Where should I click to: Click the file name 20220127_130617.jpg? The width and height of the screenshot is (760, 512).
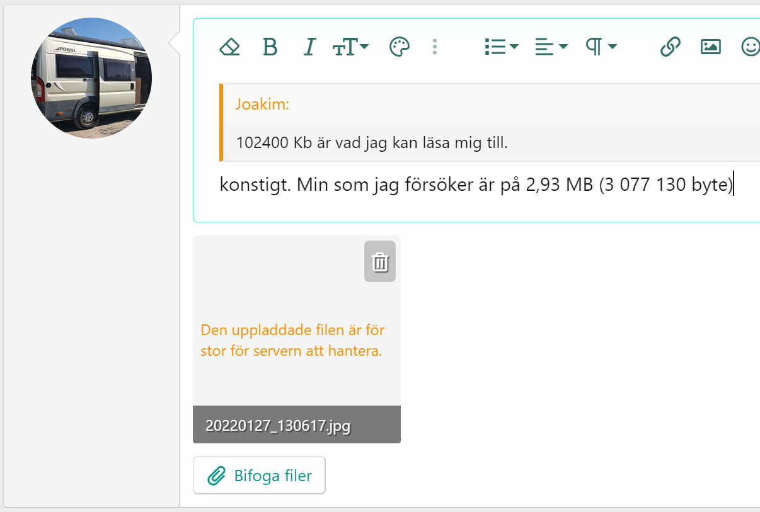278,426
